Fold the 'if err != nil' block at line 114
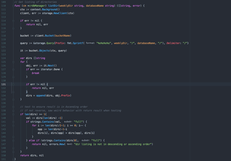This screenshot has width=231, height=161. coord(13,21)
